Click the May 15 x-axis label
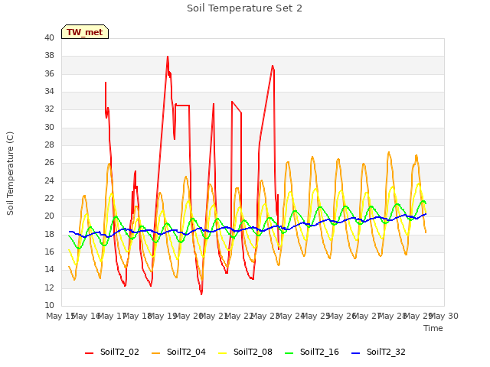The height and width of the screenshot is (367, 490). click(60, 316)
